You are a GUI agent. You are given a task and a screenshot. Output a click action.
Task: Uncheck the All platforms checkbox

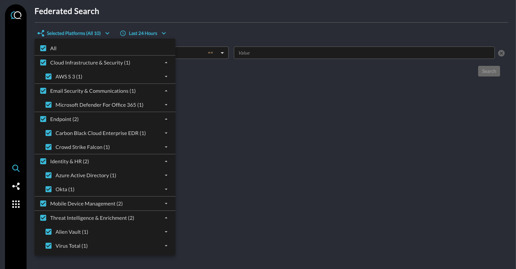(x=43, y=48)
